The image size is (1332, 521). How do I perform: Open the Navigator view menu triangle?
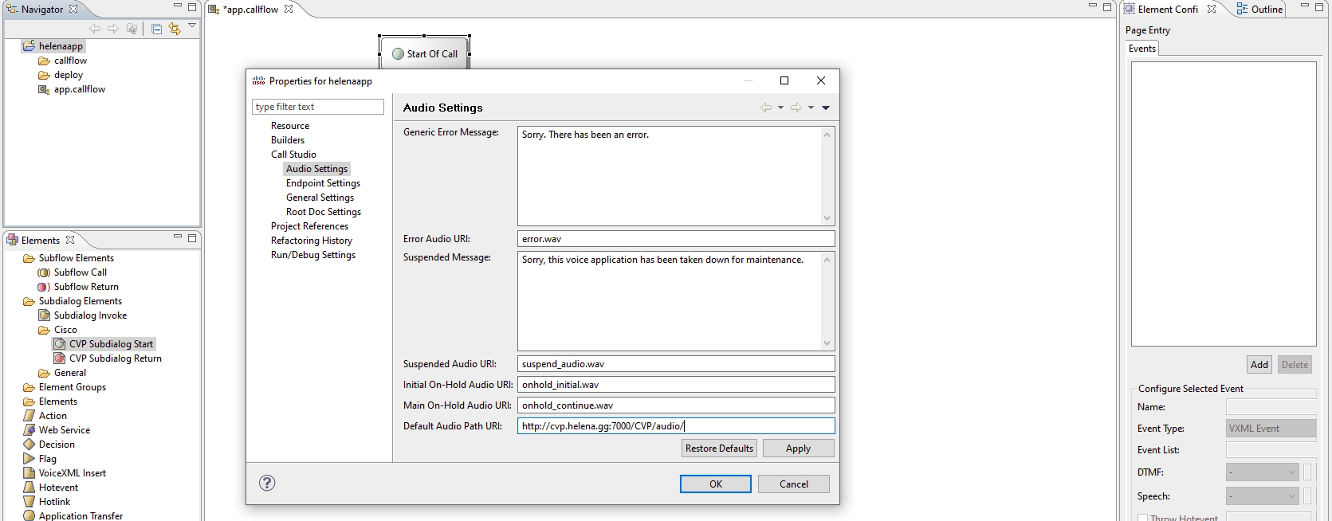pyautogui.click(x=192, y=26)
